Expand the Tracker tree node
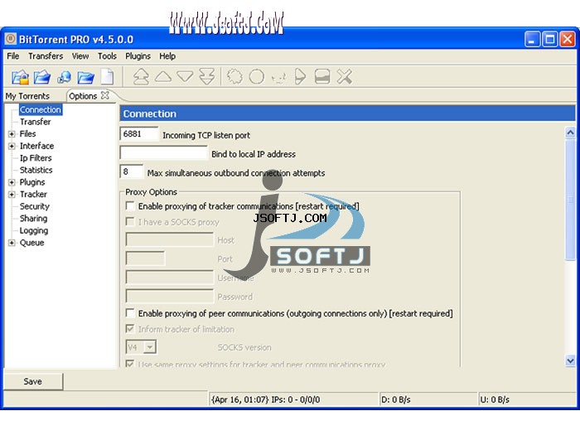This screenshot has height=435, width=580. 12,195
